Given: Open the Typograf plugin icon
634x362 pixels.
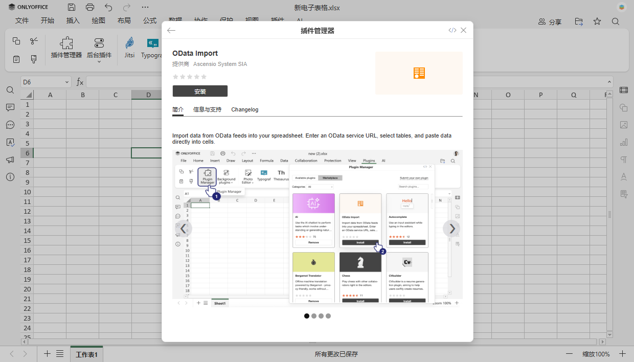Looking at the screenshot, I should 152,49.
